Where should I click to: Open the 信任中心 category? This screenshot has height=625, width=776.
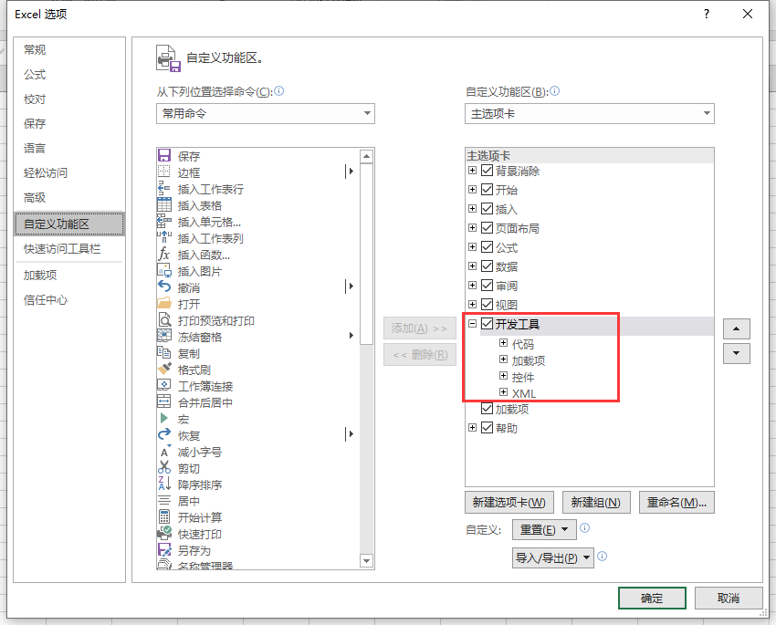point(46,300)
